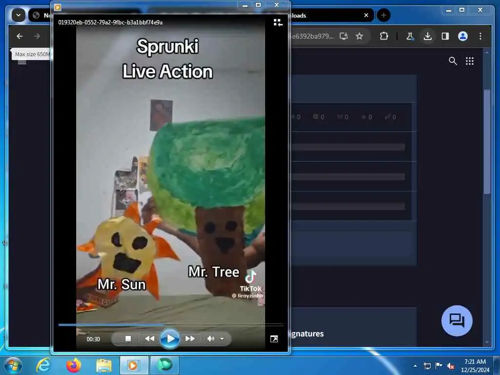Show browser downloads panel

(x=428, y=36)
